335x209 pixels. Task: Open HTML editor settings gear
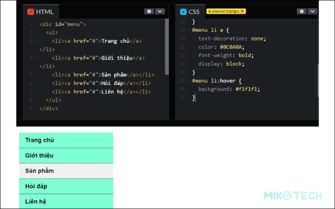click(150, 11)
